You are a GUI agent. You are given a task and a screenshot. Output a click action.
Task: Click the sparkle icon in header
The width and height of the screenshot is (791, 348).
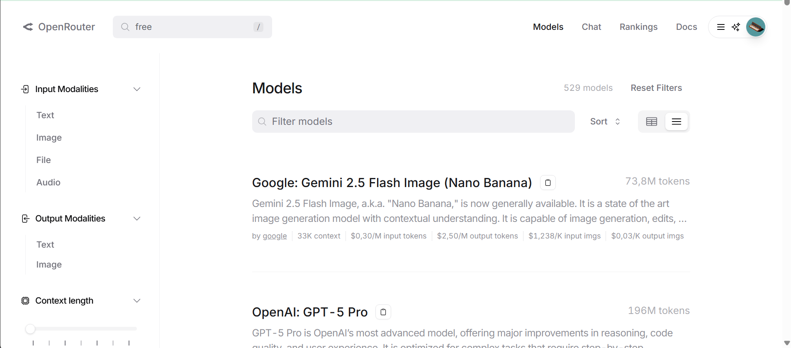(x=736, y=27)
